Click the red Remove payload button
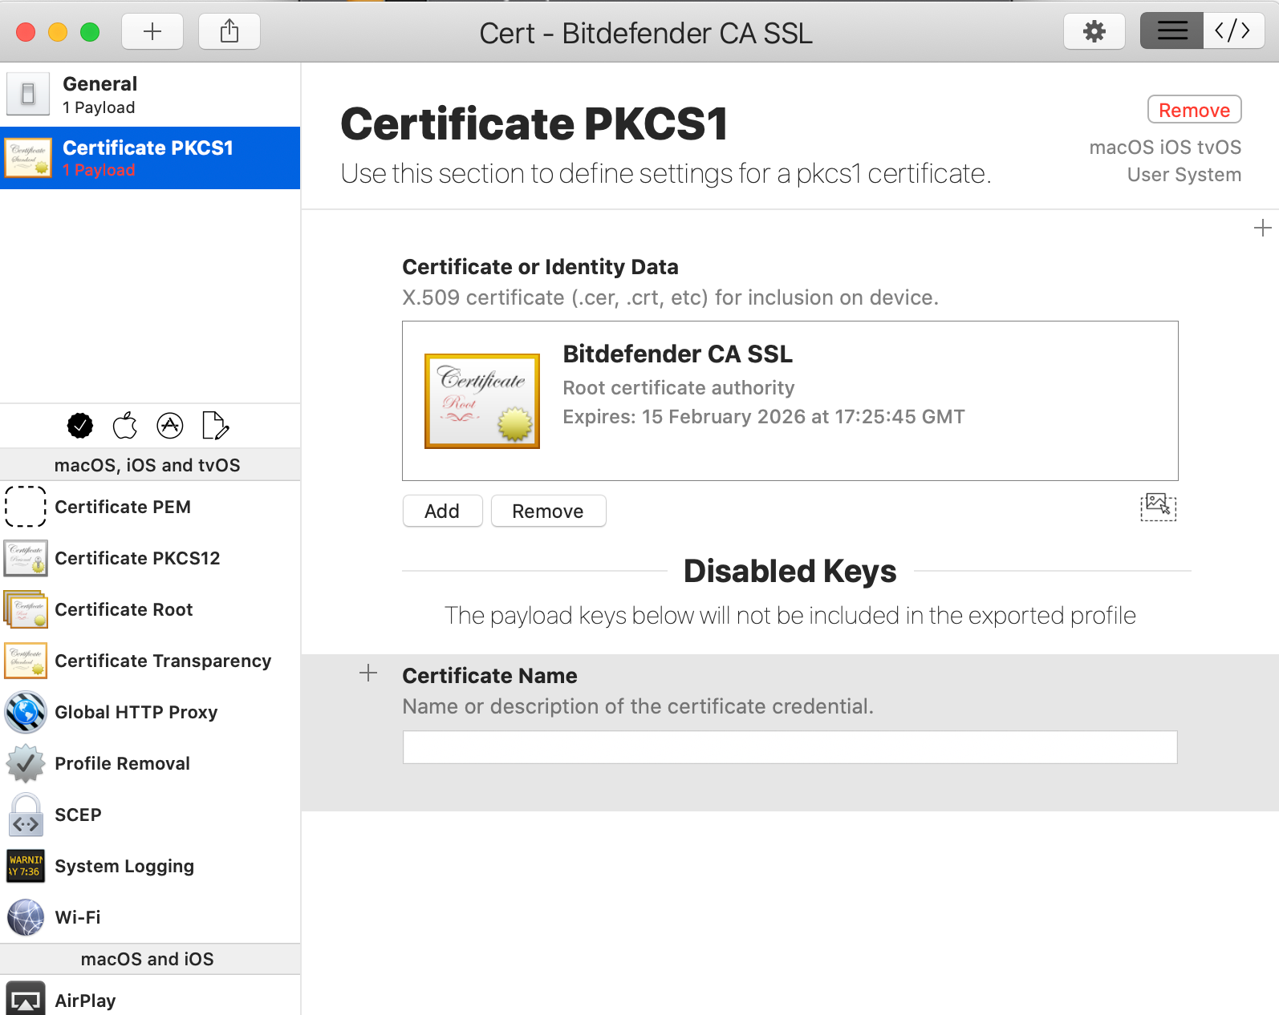1279x1015 pixels. point(1194,110)
